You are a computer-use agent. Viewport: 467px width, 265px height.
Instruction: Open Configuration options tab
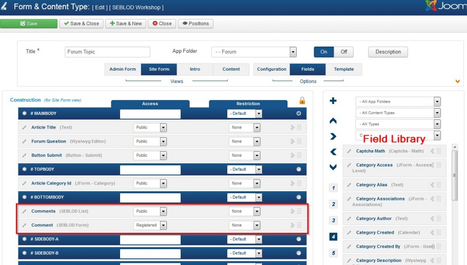[x=271, y=69]
